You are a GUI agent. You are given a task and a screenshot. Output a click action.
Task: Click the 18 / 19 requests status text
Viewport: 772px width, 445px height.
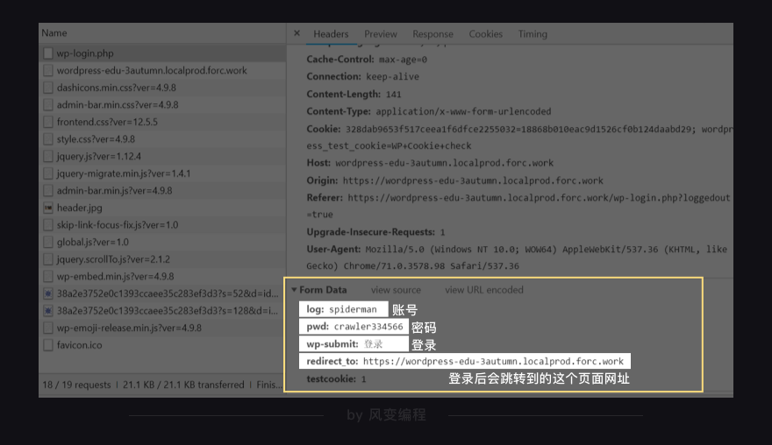[x=76, y=385]
